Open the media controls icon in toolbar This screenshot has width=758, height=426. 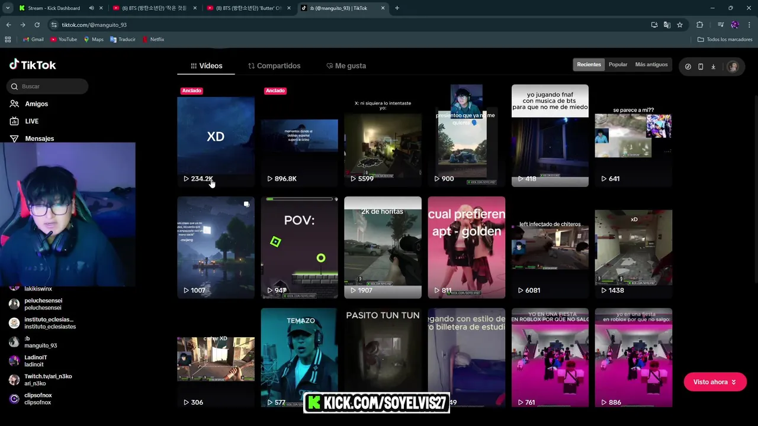(x=720, y=25)
